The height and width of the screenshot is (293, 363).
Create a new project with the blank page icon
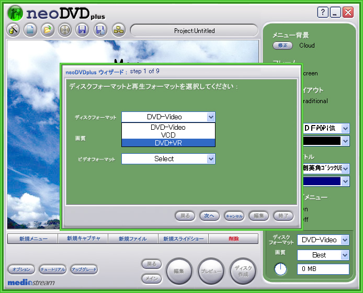click(30, 30)
